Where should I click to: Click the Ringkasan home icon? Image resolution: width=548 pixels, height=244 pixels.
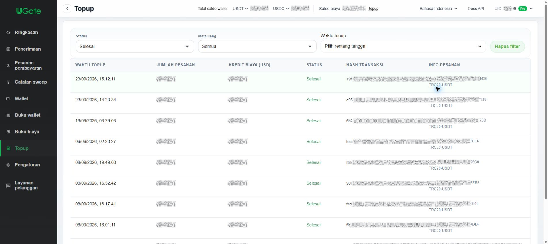[x=8, y=33]
